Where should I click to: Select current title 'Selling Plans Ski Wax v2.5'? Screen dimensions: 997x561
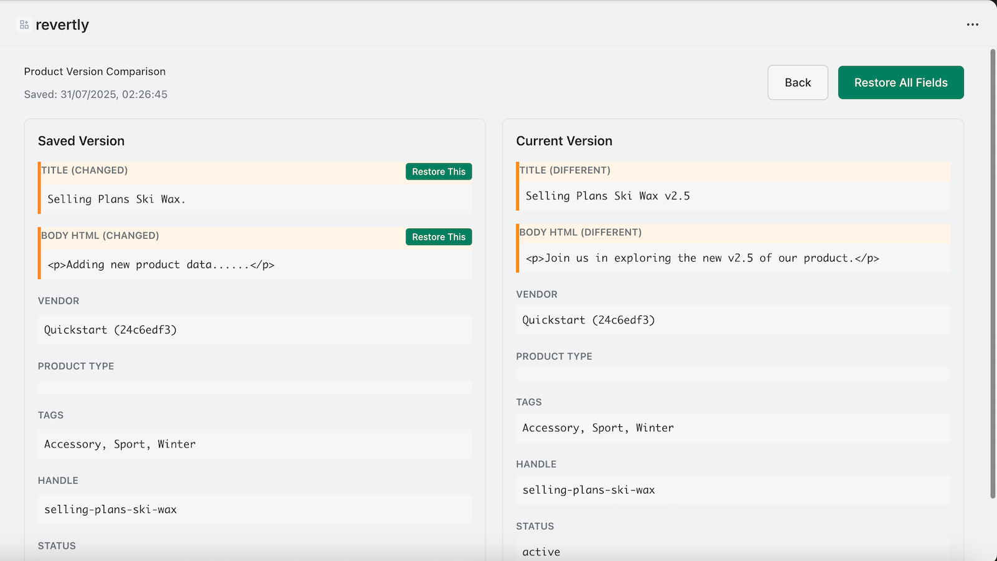(x=608, y=196)
